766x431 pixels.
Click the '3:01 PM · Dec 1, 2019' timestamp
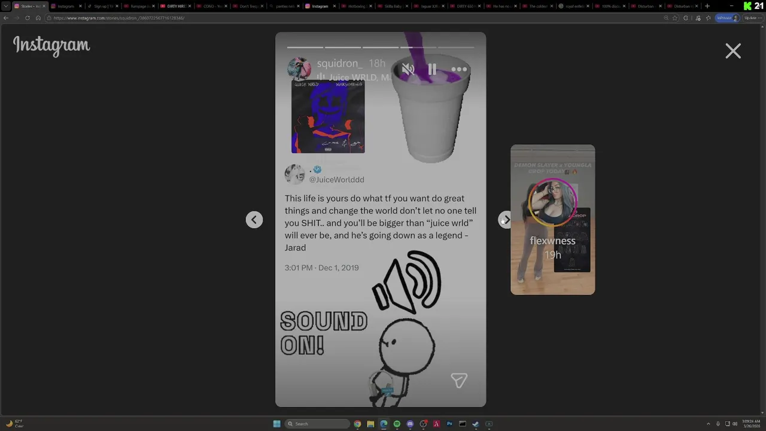tap(322, 268)
